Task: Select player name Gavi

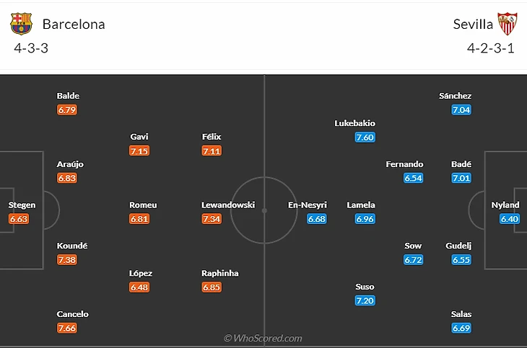Action: point(139,137)
